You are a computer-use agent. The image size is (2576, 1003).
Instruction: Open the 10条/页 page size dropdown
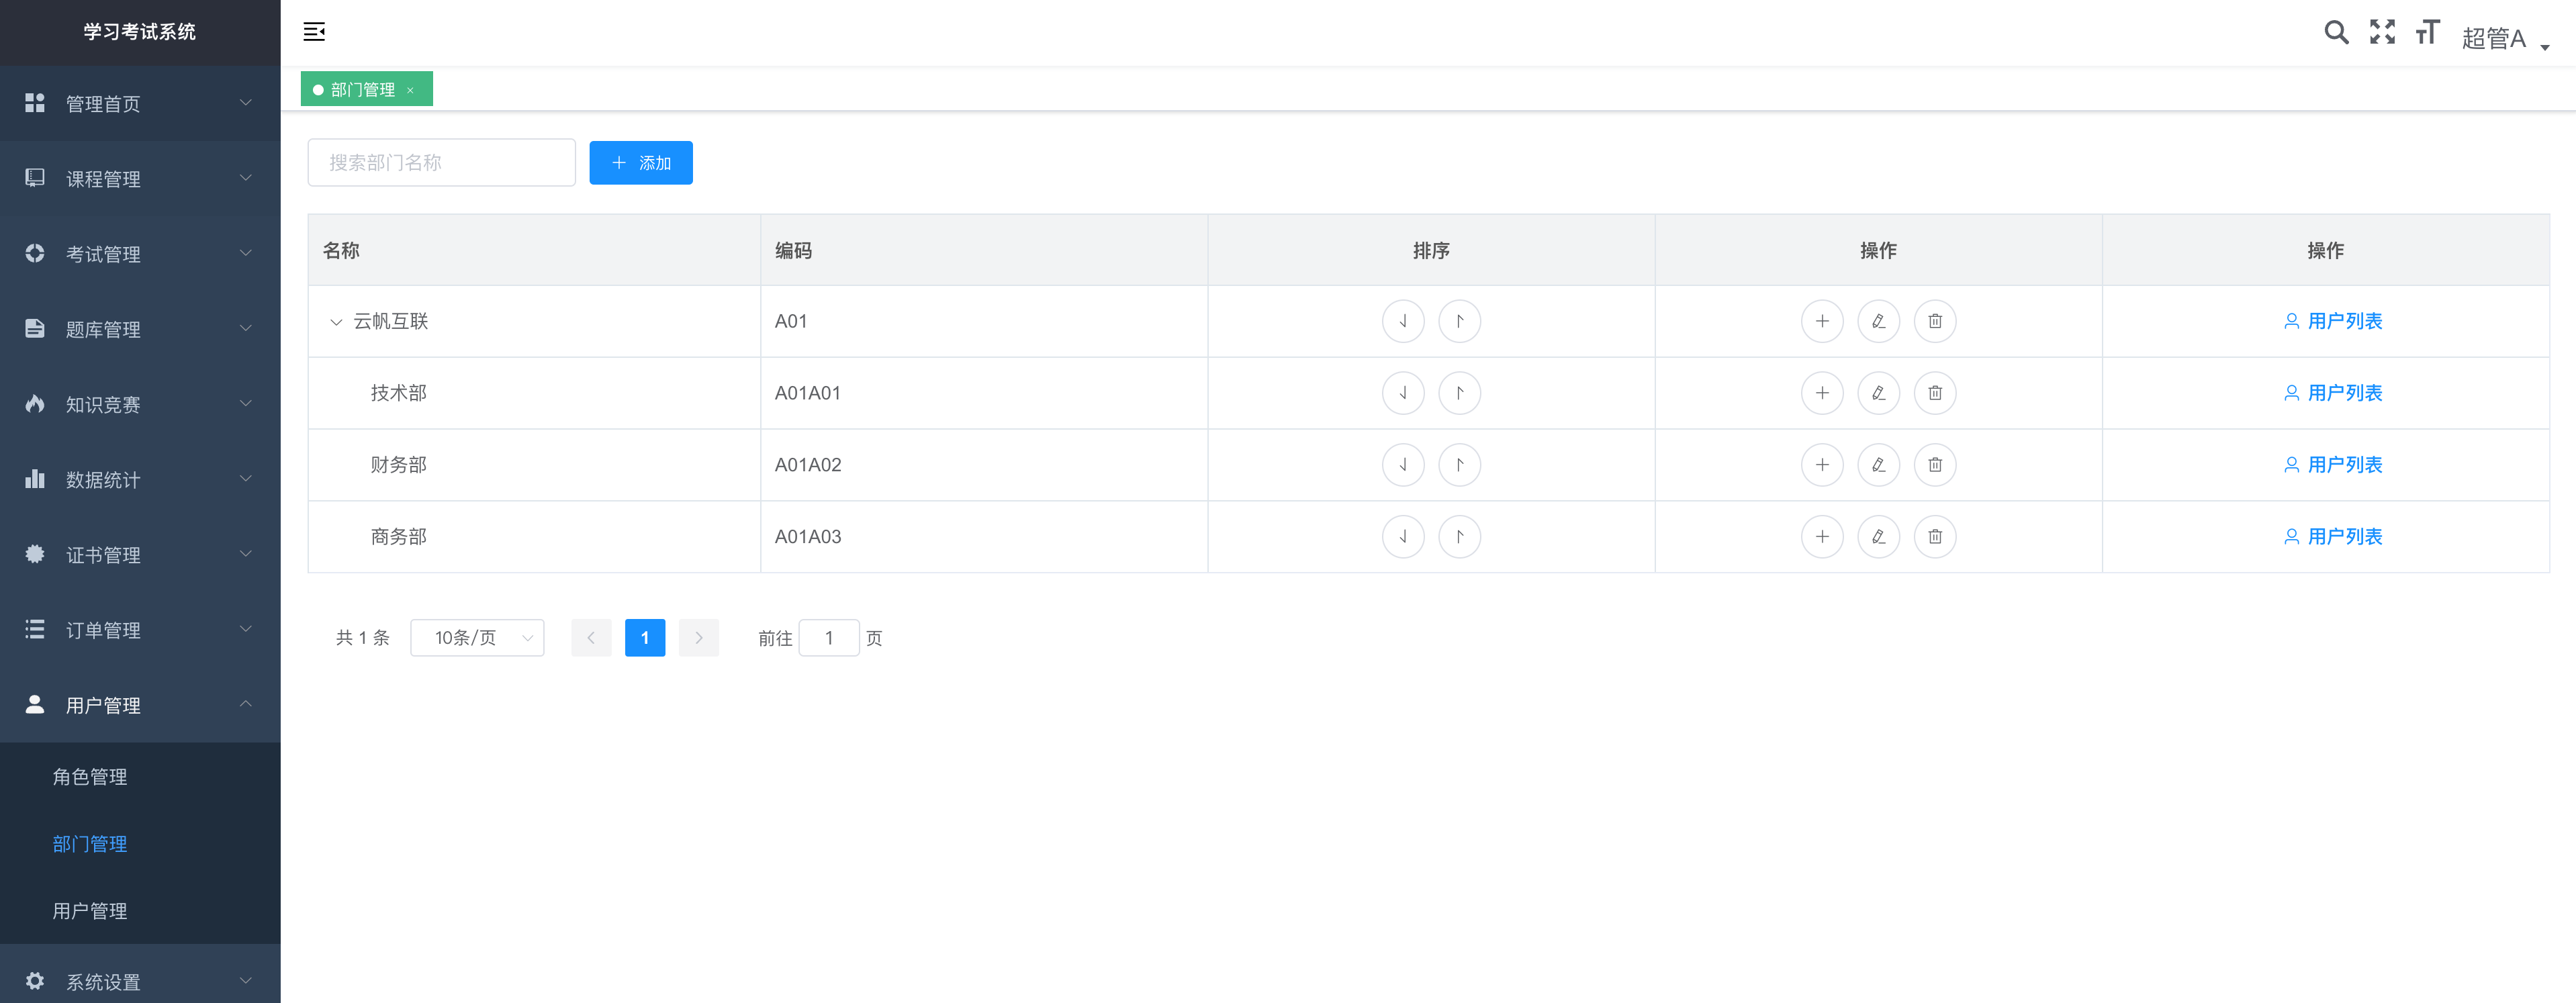pos(477,638)
